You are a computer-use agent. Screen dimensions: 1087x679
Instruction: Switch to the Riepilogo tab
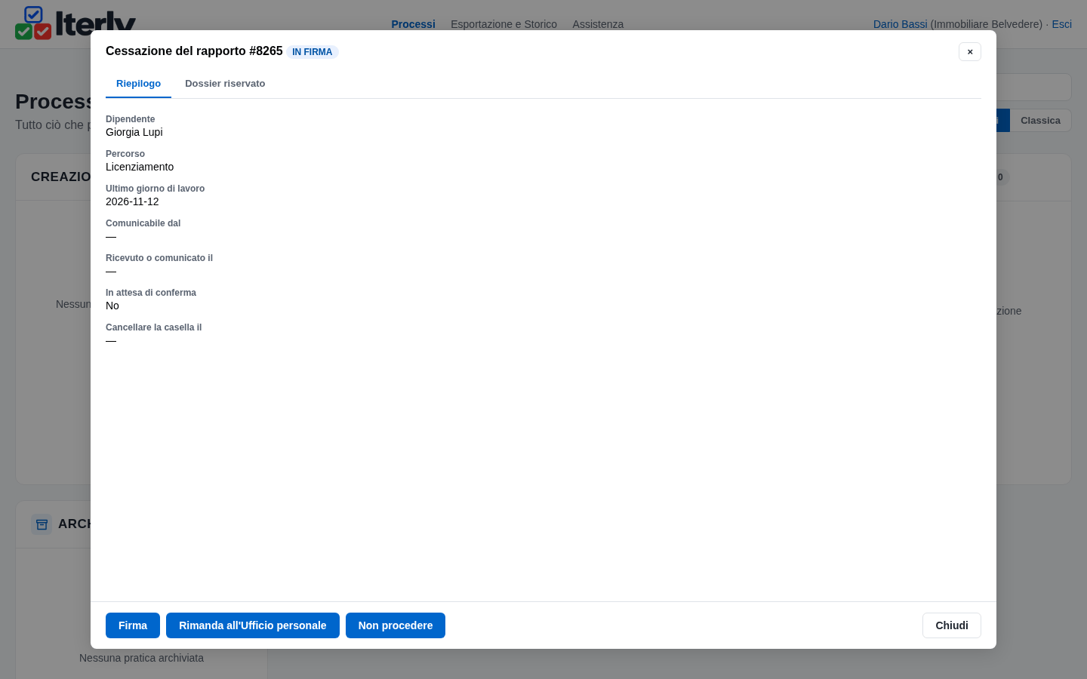click(138, 84)
